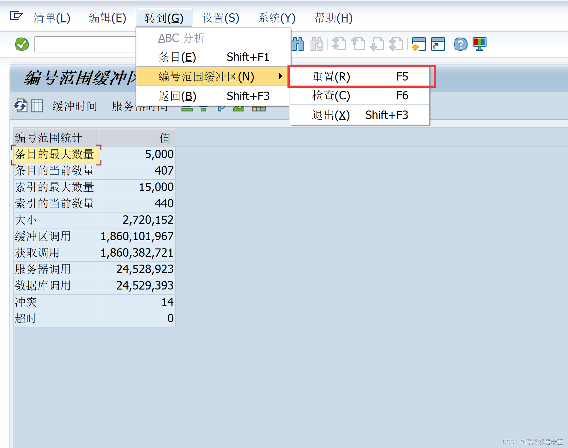This screenshot has height=448, width=568.
Task: Open the 设置(S) menu
Action: click(x=220, y=18)
